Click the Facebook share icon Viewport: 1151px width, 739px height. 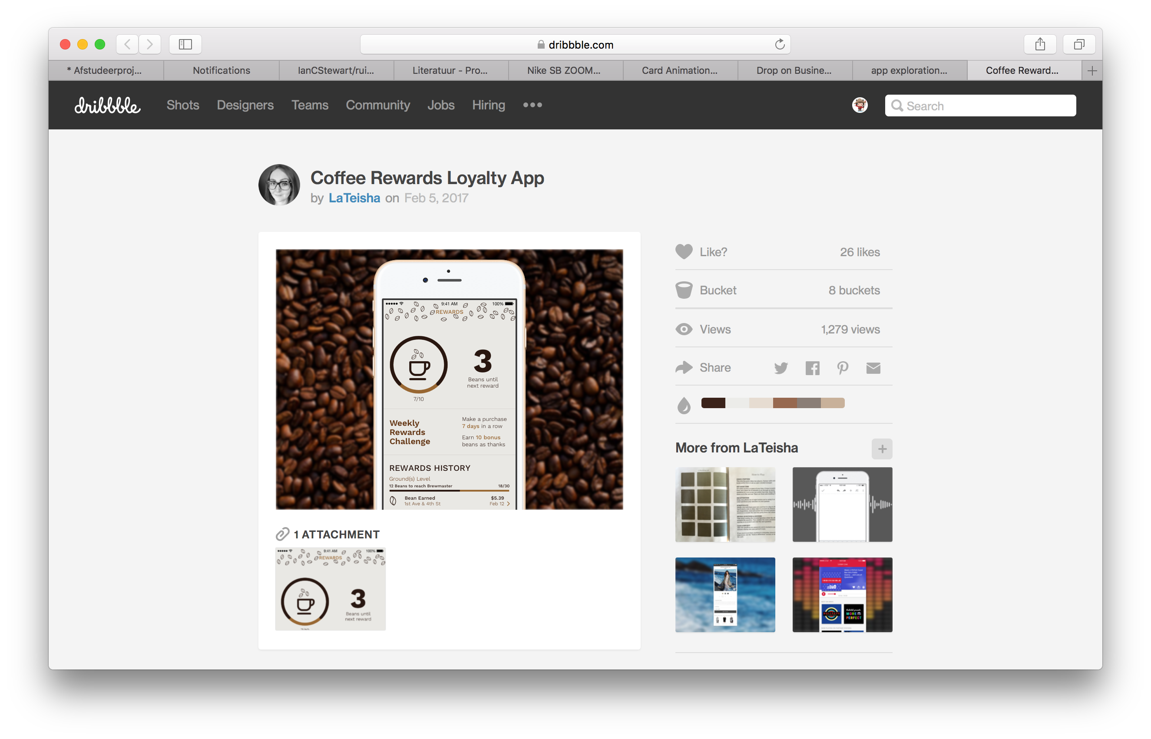(x=813, y=367)
